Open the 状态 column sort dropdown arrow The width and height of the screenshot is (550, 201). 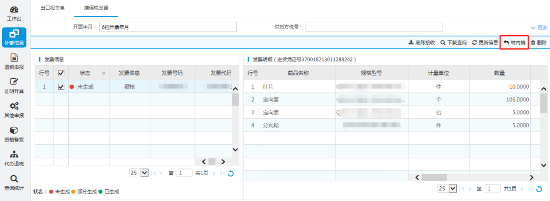(104, 74)
